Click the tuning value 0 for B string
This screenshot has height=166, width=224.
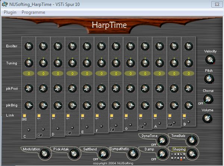(189, 73)
